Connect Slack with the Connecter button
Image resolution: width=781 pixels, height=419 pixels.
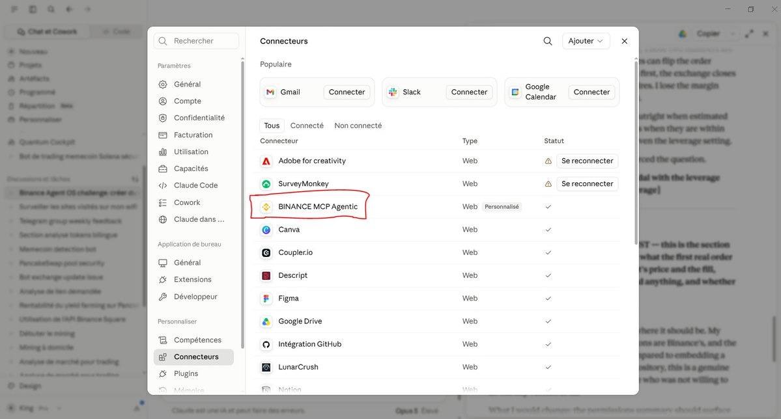(x=469, y=92)
